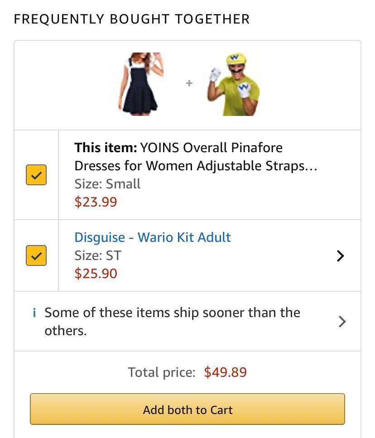The image size is (375, 438).
Task: Open the Wario costume product thumbnail
Action: [x=233, y=83]
